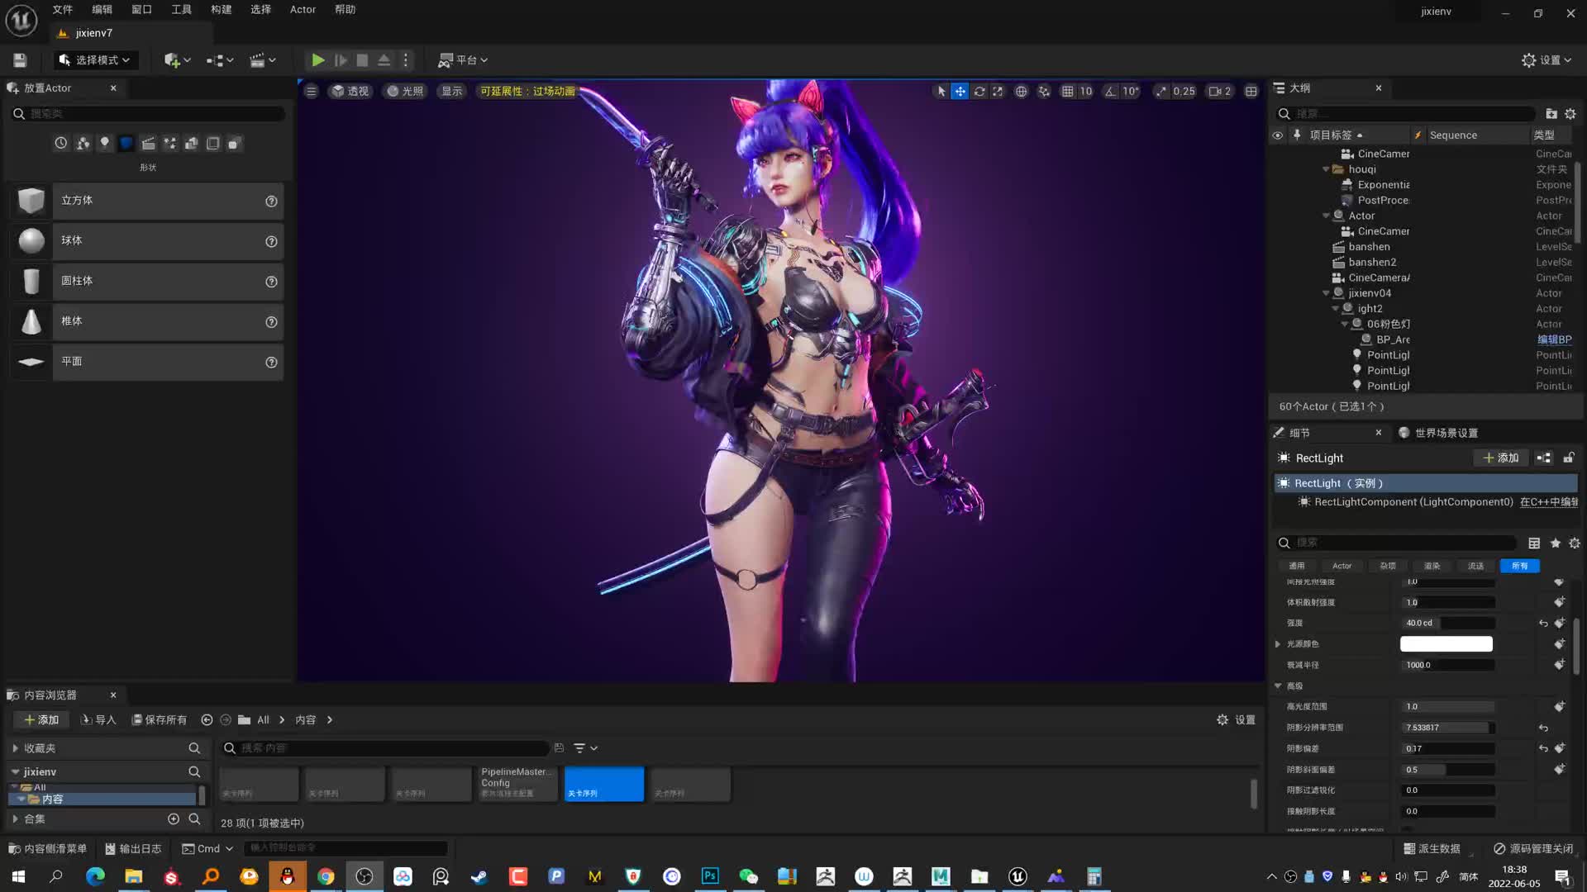Image resolution: width=1587 pixels, height=892 pixels.
Task: Click the viewport layout maximize icon
Action: coord(1251,92)
